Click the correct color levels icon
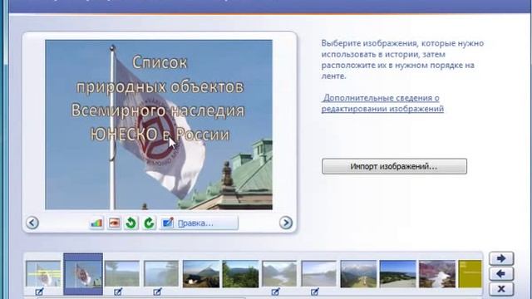The width and height of the screenshot is (532, 299). [96, 223]
